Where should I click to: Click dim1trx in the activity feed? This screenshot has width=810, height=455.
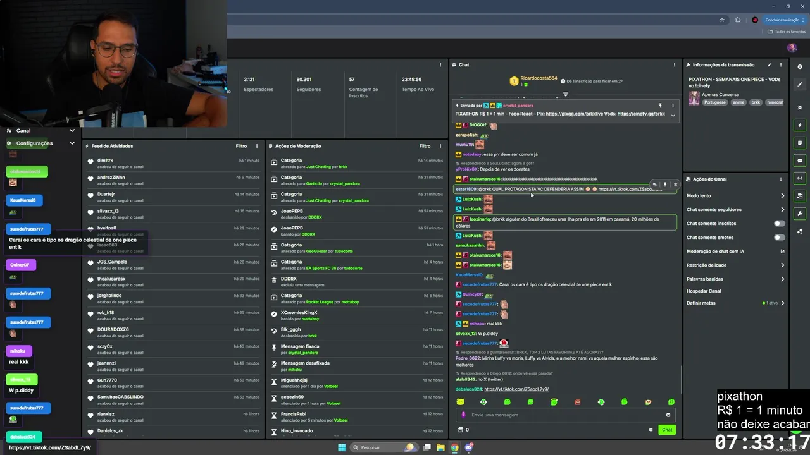pos(105,161)
